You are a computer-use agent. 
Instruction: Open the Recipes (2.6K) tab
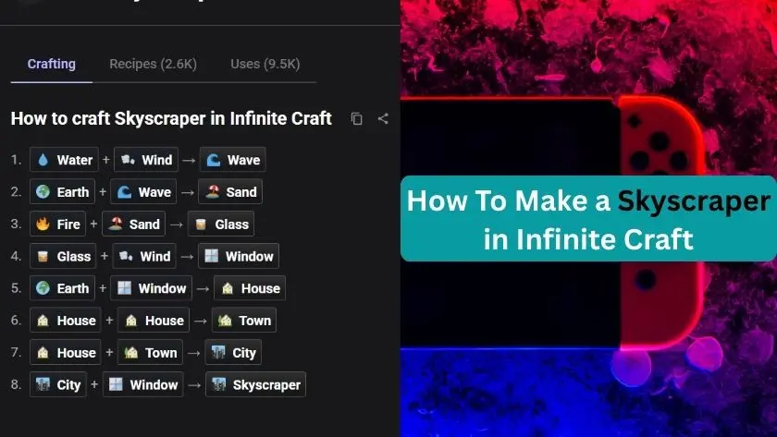pyautogui.click(x=154, y=64)
